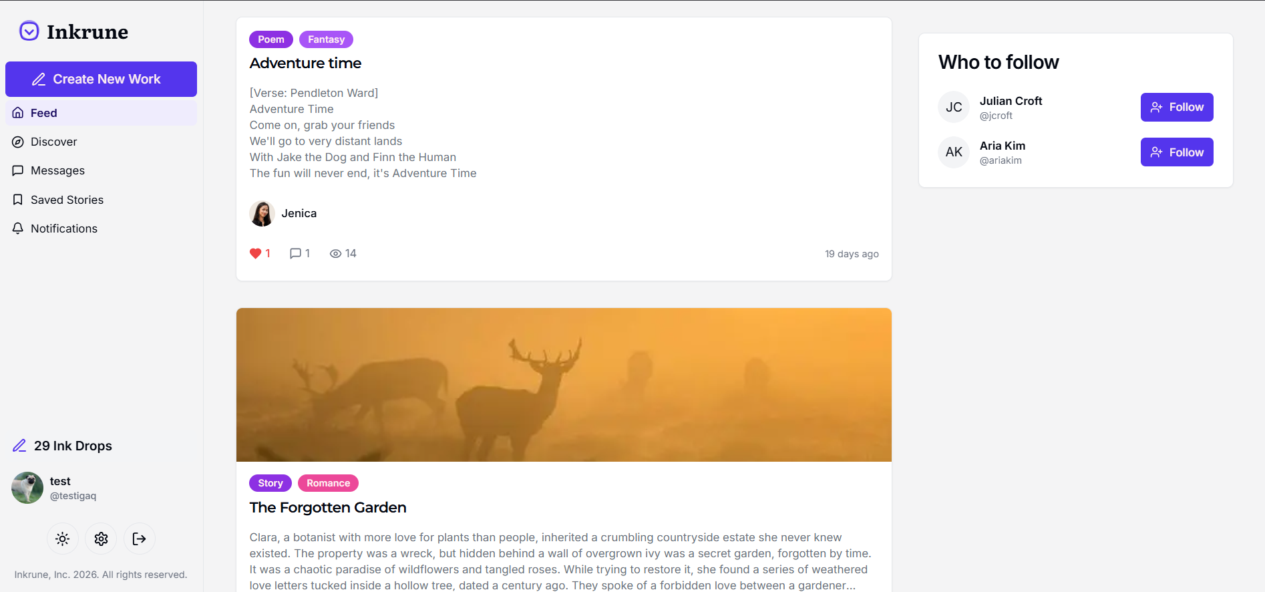The height and width of the screenshot is (592, 1265).
Task: Open Notifications bell item
Action: pos(101,229)
